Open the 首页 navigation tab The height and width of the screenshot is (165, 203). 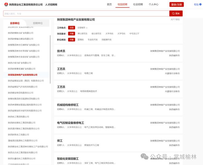[x=109, y=4]
